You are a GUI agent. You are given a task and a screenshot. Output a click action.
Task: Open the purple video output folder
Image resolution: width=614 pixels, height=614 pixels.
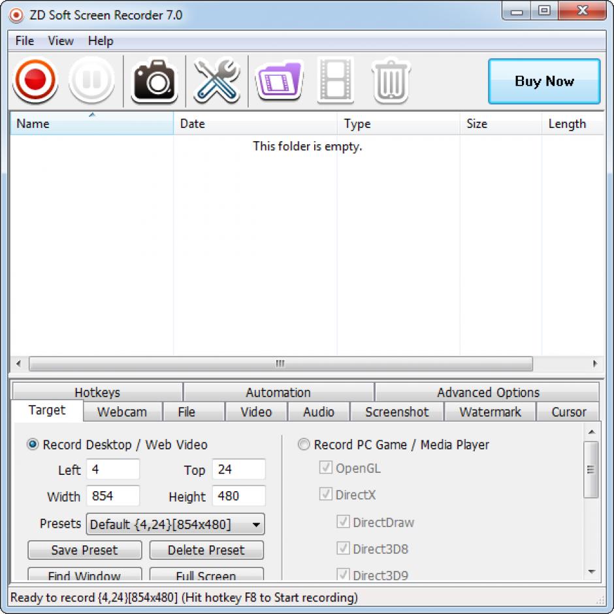[279, 81]
